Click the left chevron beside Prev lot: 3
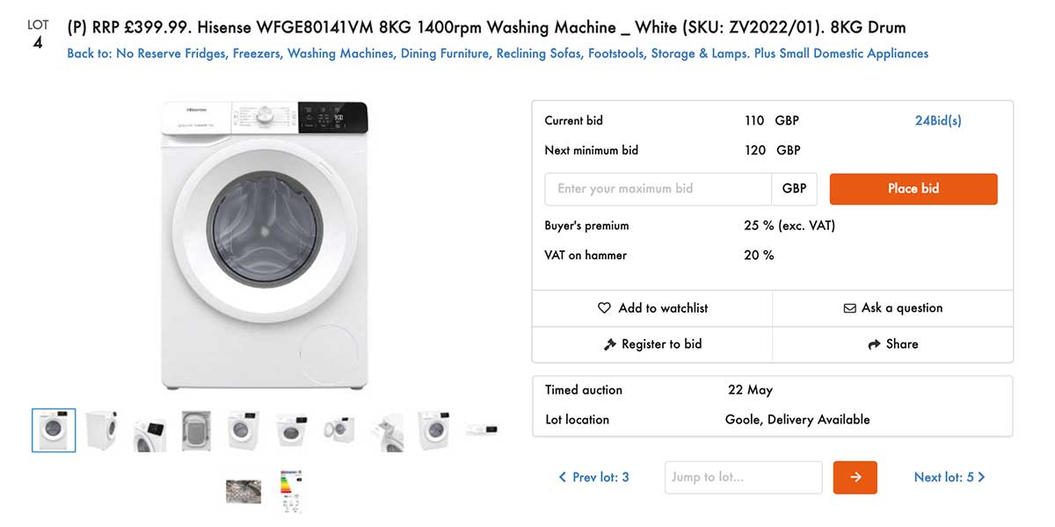This screenshot has height=527, width=1055. 563,477
